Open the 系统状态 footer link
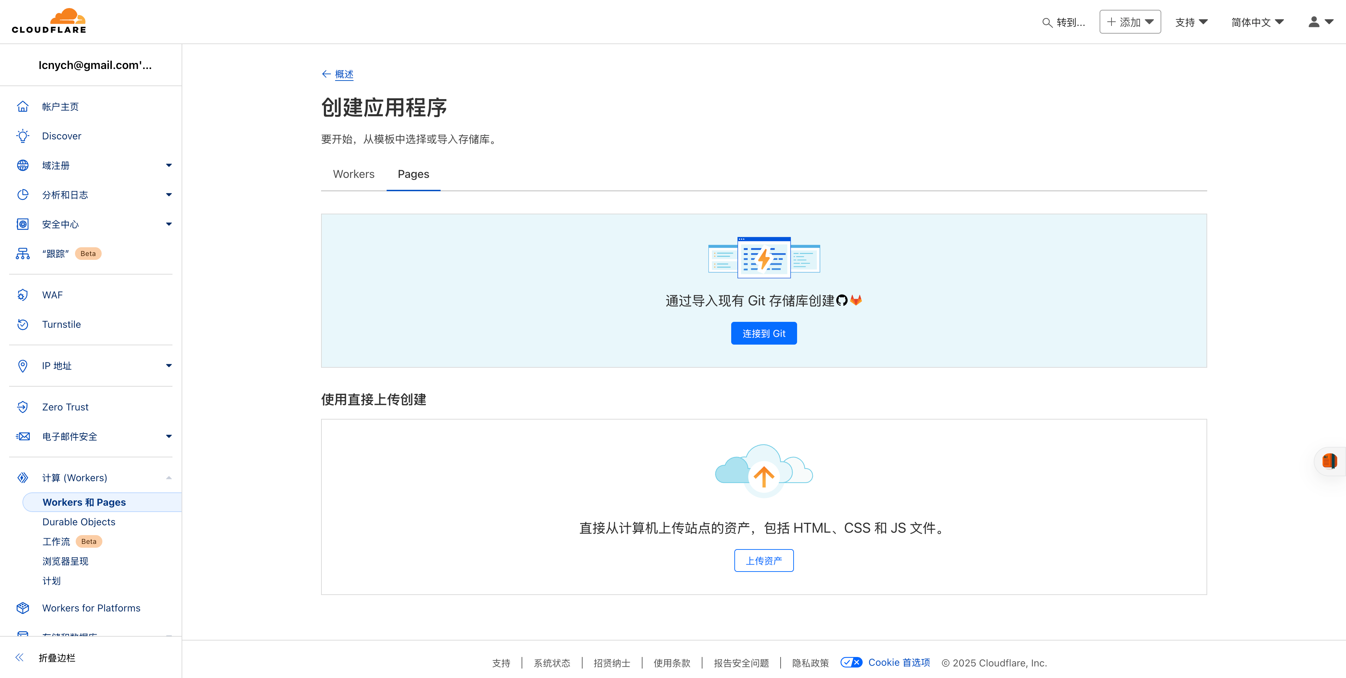 [x=552, y=663]
